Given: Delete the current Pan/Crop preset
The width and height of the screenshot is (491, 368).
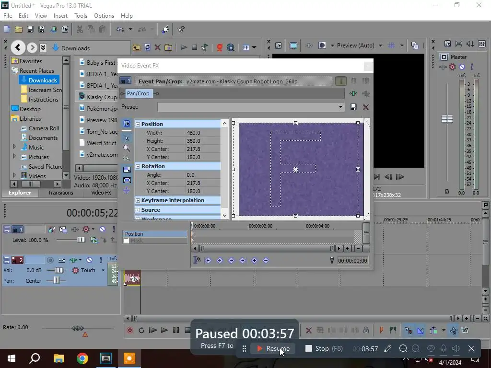Looking at the screenshot, I should coord(365,107).
